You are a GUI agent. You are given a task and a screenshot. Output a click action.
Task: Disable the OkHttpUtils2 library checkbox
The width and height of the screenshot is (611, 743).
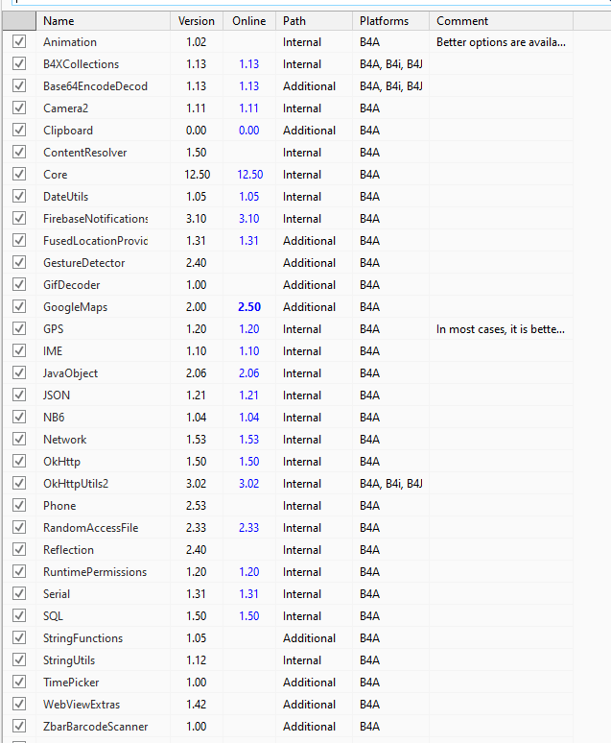point(19,484)
